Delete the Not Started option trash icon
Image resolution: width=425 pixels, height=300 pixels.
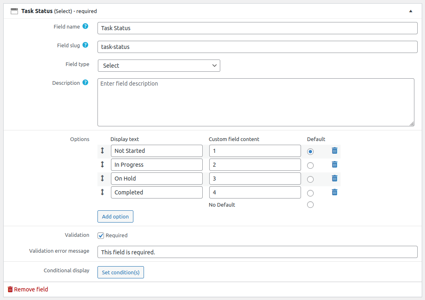click(x=334, y=151)
